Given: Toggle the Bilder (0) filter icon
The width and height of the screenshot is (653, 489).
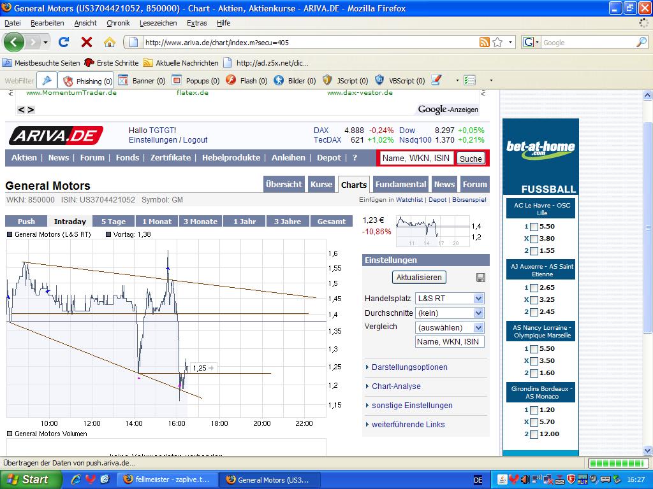Looking at the screenshot, I should click(279, 80).
